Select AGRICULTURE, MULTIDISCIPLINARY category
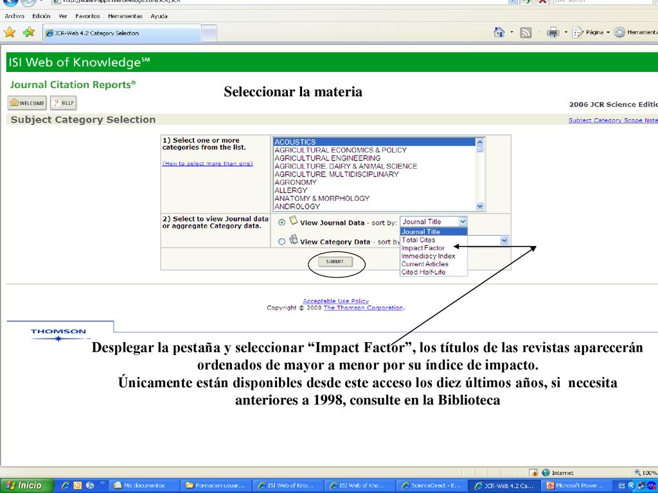Viewport: 658px width, 493px height. (375, 175)
